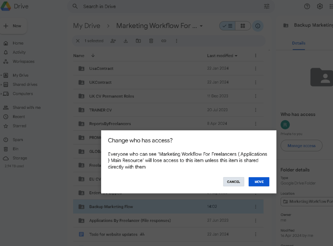Open toolbar More actions three-dot icon
Viewport: 333px width, 246px height.
pos(176,41)
